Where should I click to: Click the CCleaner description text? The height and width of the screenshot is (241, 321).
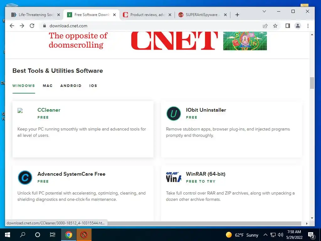click(x=82, y=132)
